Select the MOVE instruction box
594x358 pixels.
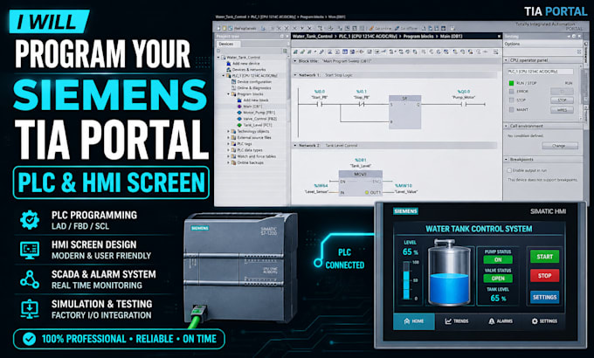click(x=360, y=183)
